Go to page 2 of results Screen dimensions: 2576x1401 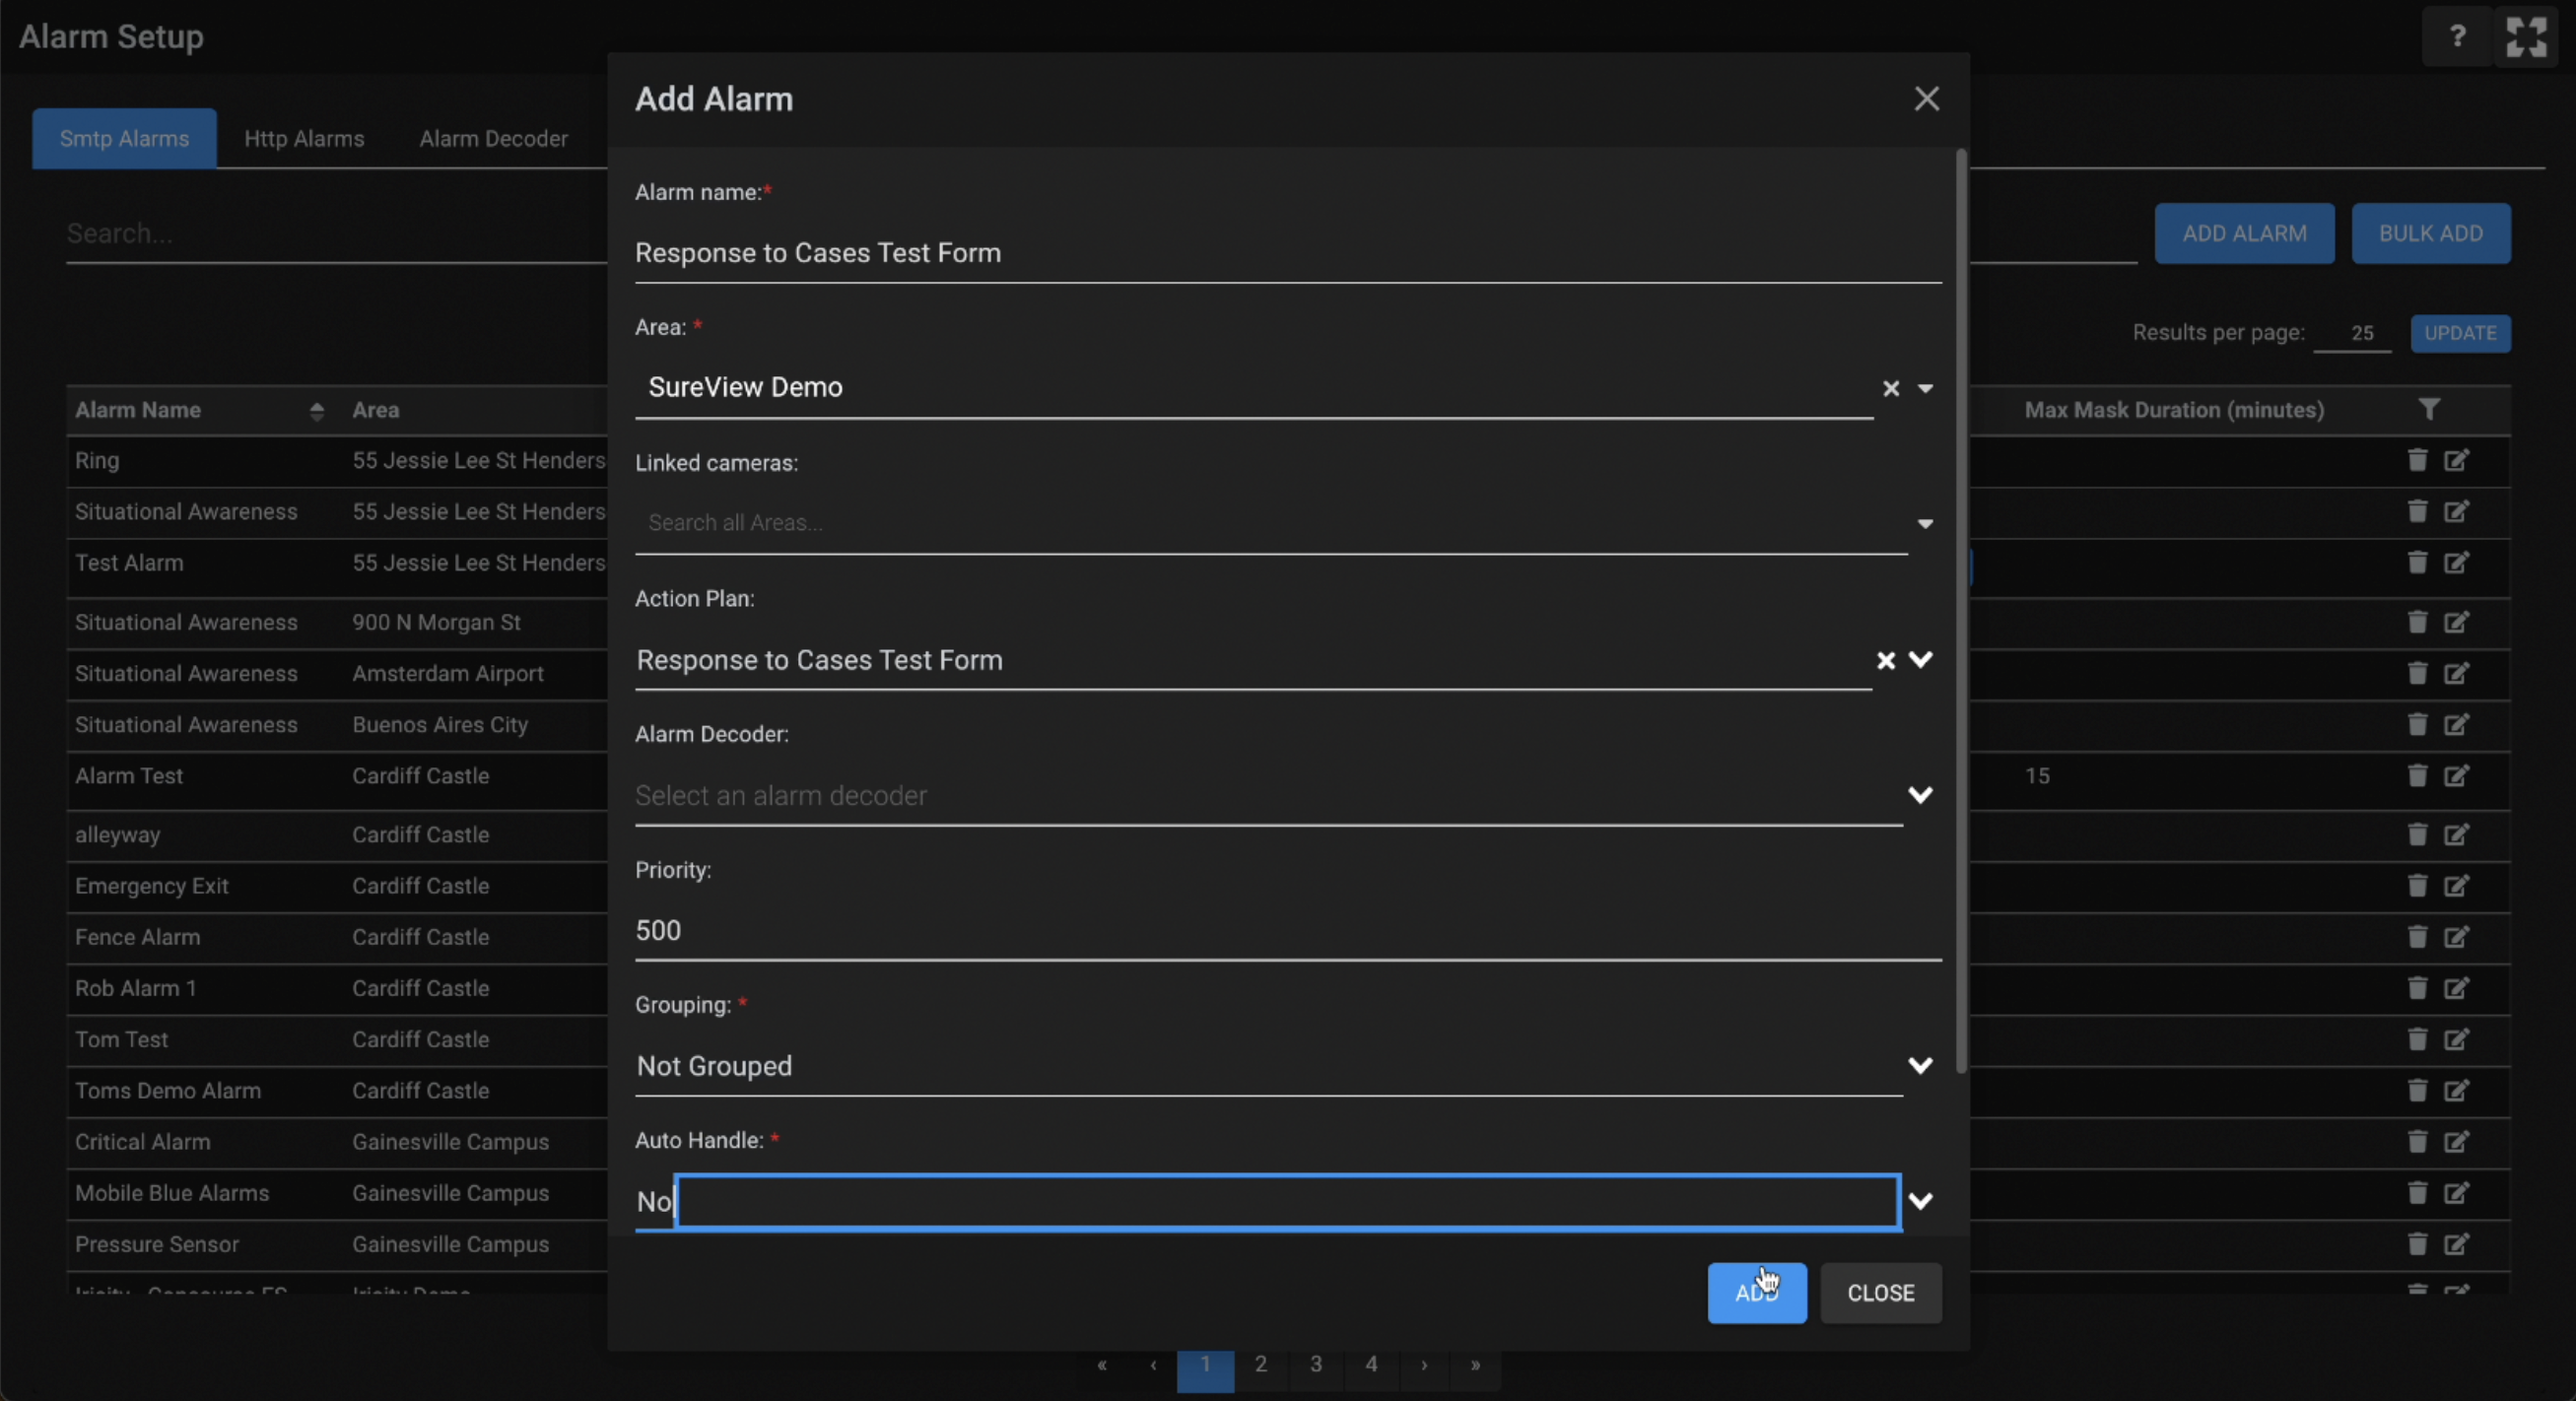[x=1261, y=1364]
